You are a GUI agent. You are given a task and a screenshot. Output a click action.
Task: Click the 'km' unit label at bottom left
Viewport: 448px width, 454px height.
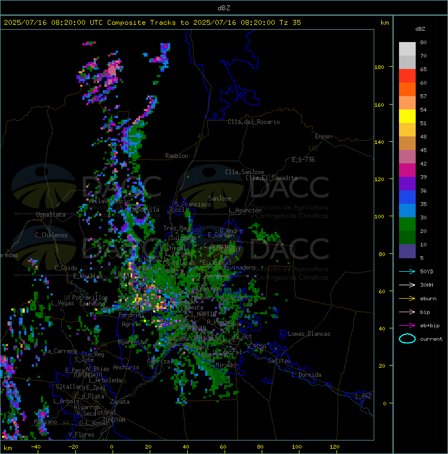pyautogui.click(x=8, y=448)
